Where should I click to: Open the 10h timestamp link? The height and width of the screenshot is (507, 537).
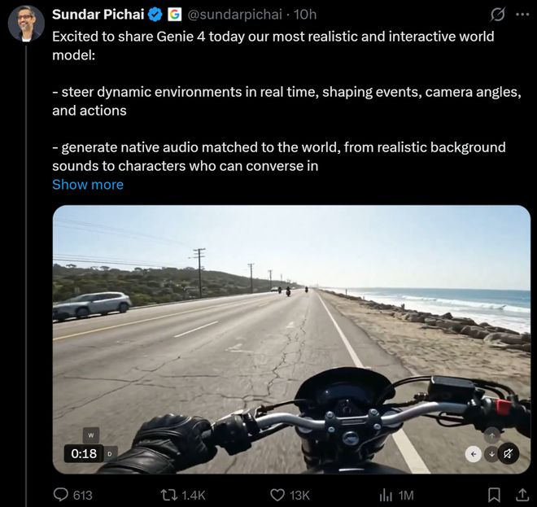point(305,15)
